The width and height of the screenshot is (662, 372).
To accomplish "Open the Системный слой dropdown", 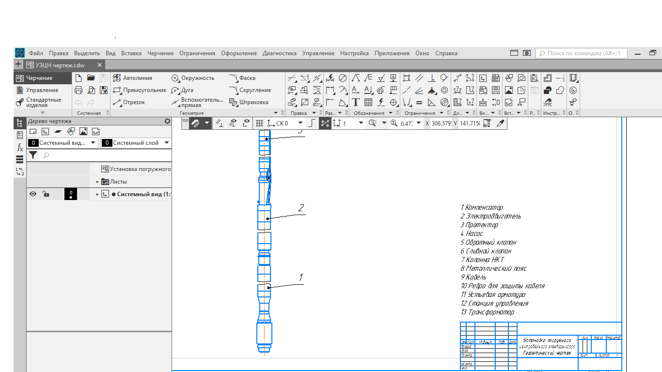I will [167, 143].
